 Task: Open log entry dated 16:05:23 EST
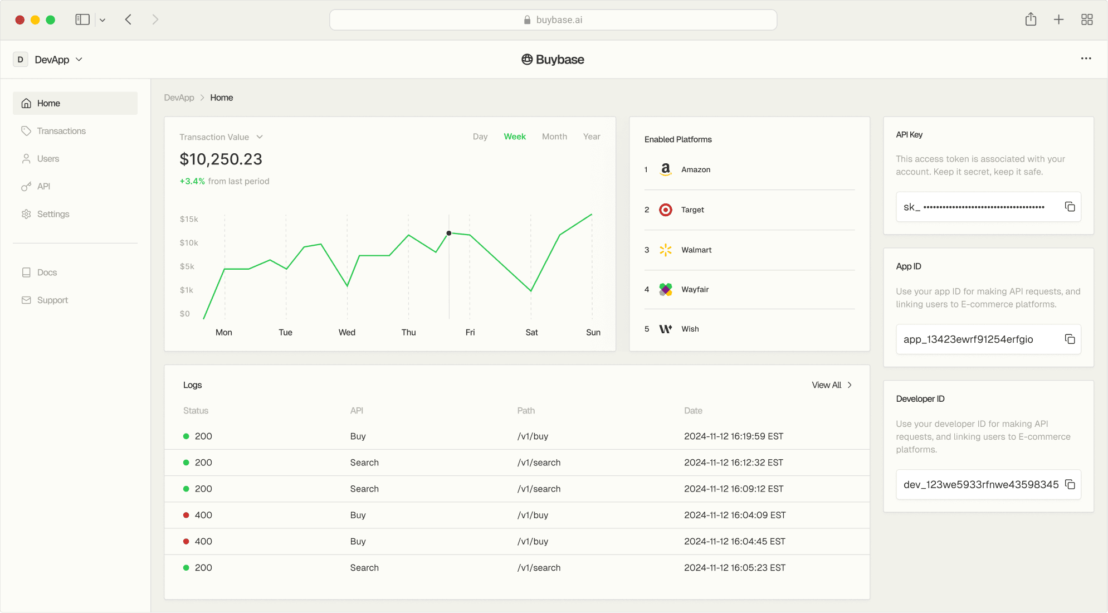(517, 567)
